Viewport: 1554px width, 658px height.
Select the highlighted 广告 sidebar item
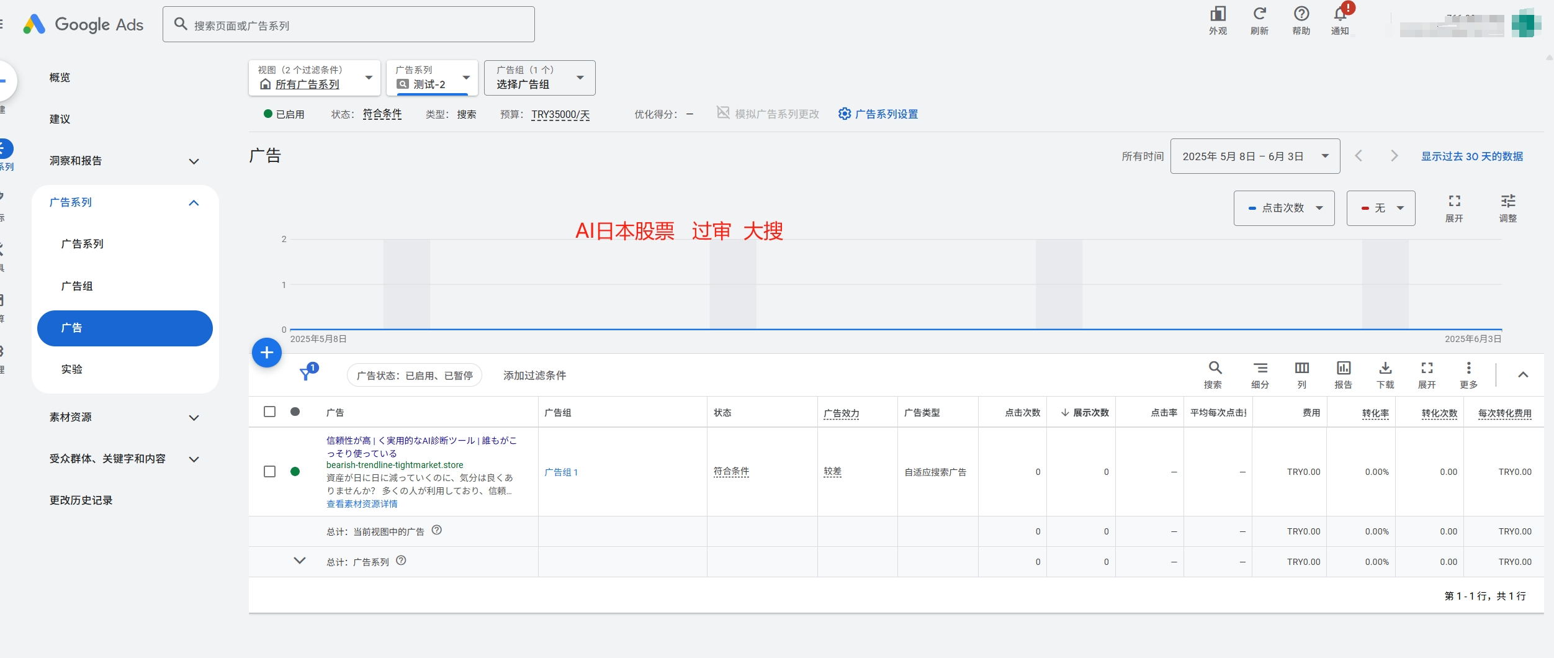coord(125,328)
